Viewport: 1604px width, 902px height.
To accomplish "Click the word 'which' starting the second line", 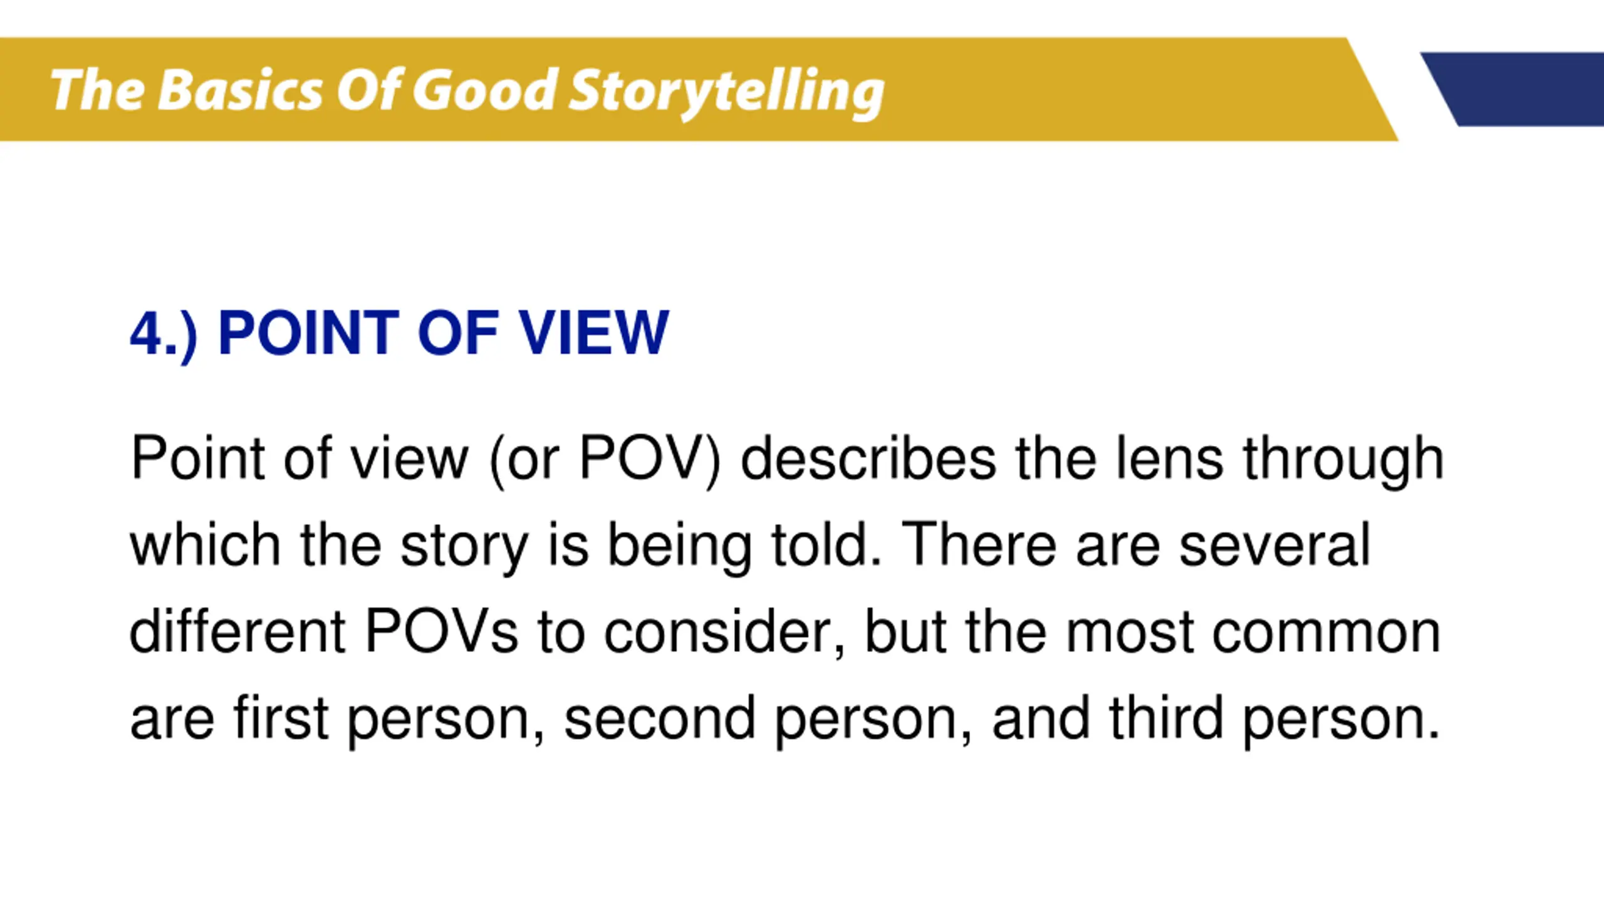I will pos(205,545).
